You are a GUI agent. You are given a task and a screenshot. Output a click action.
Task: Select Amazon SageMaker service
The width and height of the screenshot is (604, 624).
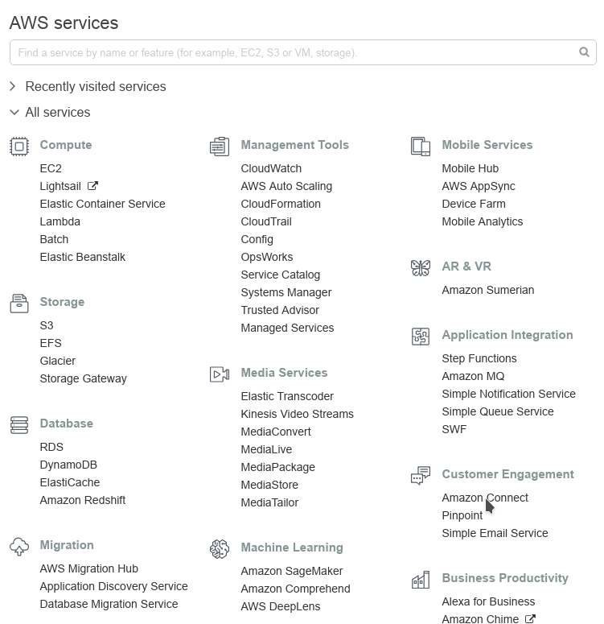[291, 571]
